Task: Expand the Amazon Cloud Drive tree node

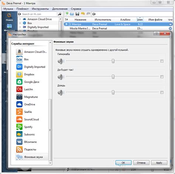Action: coord(20,19)
